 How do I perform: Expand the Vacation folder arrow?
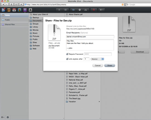[99, 102]
